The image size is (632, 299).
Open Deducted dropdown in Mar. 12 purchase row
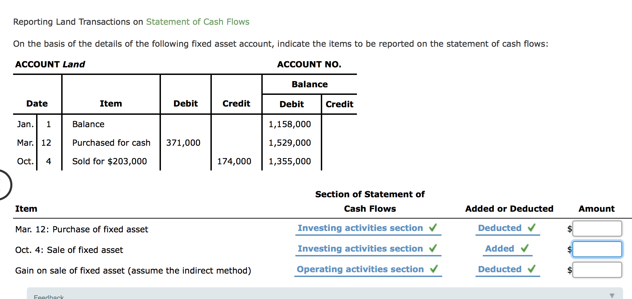[x=500, y=228]
